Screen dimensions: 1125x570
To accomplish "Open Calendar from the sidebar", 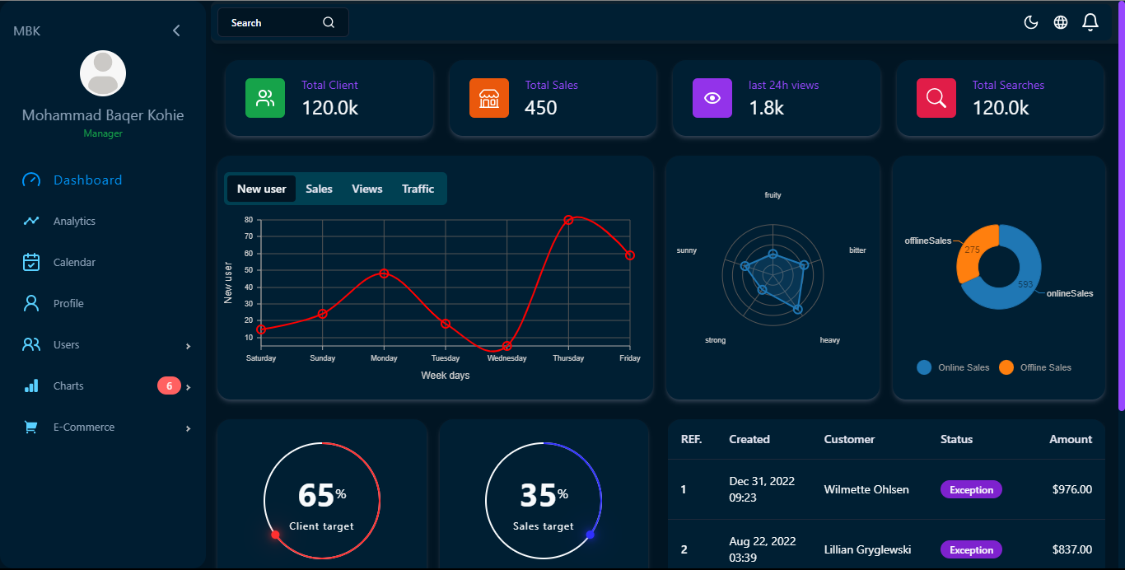I will pyautogui.click(x=74, y=262).
